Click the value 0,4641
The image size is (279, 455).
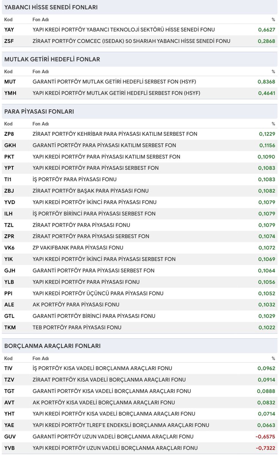267,93
